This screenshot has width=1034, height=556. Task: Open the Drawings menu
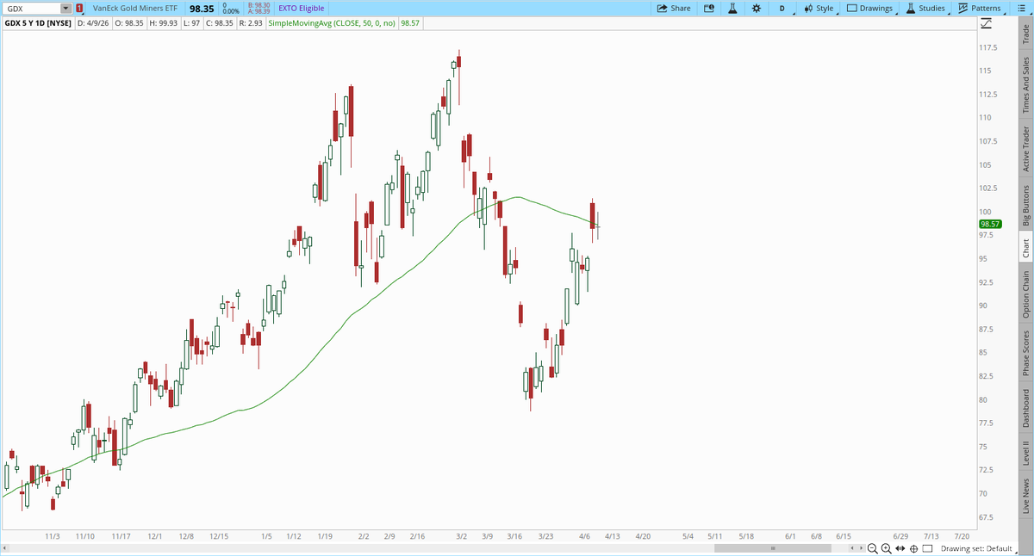871,8
